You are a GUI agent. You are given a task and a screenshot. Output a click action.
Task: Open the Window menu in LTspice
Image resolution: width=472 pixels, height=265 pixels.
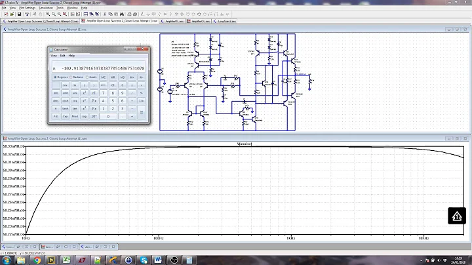[72, 8]
